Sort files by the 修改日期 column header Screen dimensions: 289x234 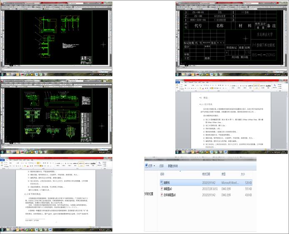point(206,174)
